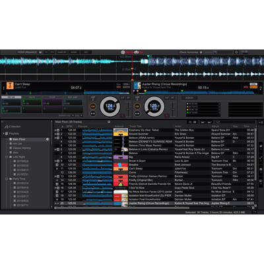Trigger hot cue pad D on deck 1

point(73,102)
